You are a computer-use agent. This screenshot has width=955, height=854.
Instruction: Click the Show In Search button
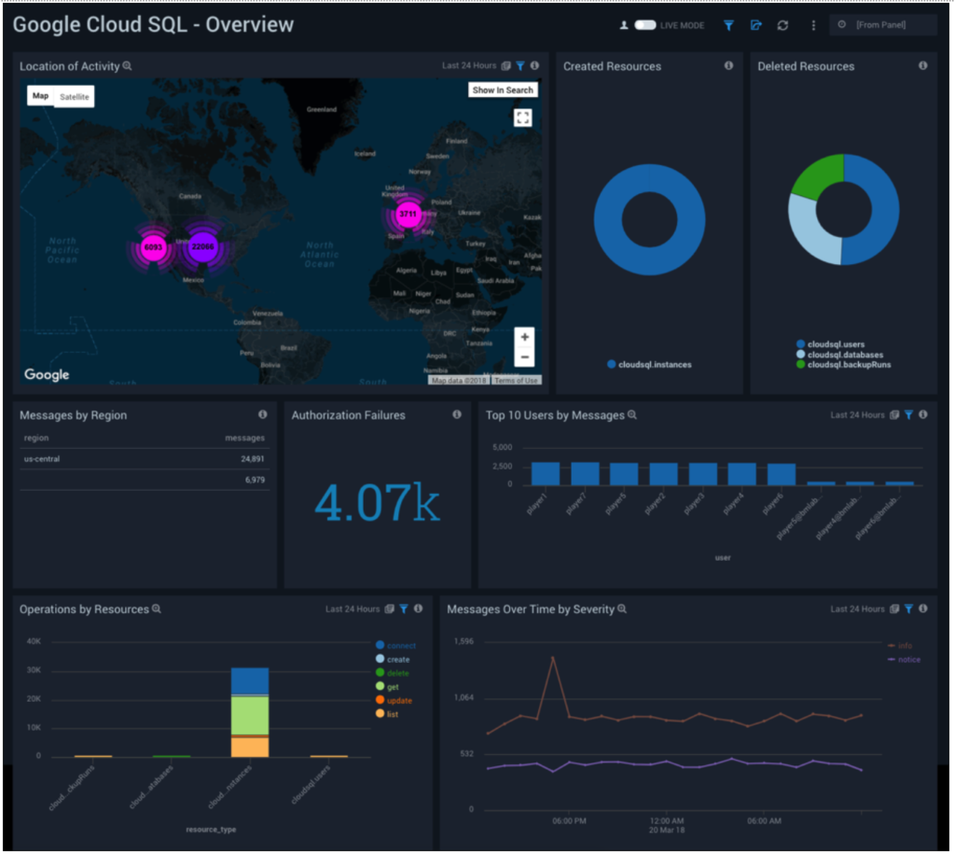503,91
